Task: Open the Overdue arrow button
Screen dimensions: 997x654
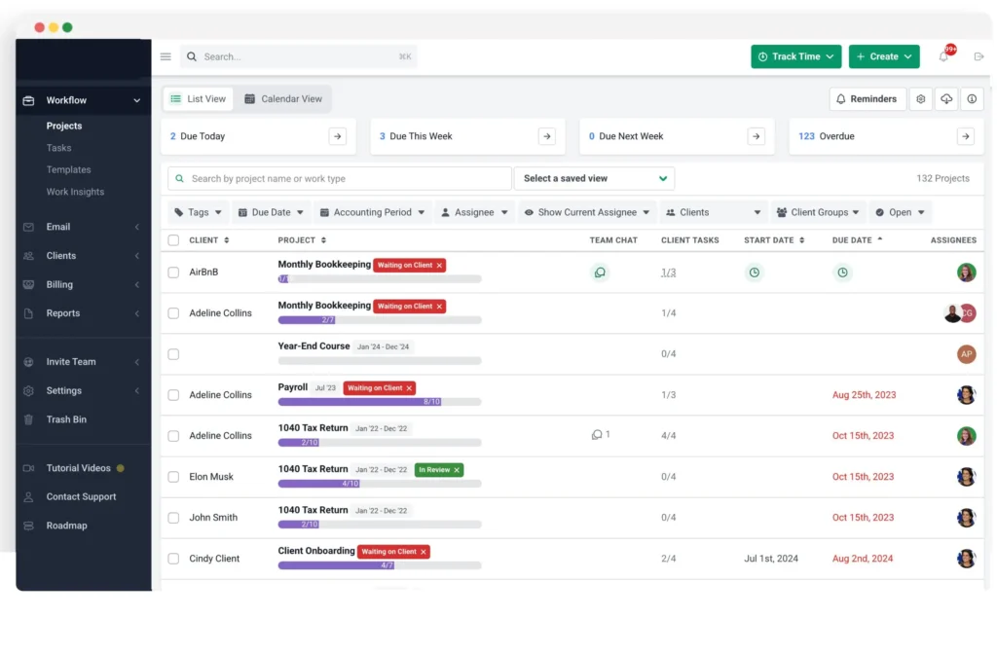Action: point(965,136)
